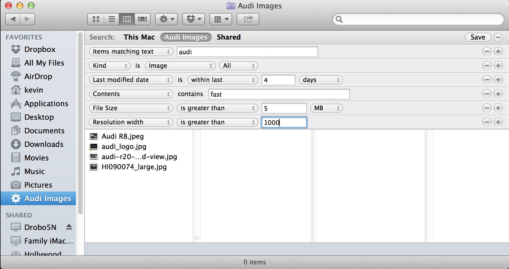This screenshot has width=509, height=269.
Task: Open the Resolution width dropdown
Action: [131, 122]
